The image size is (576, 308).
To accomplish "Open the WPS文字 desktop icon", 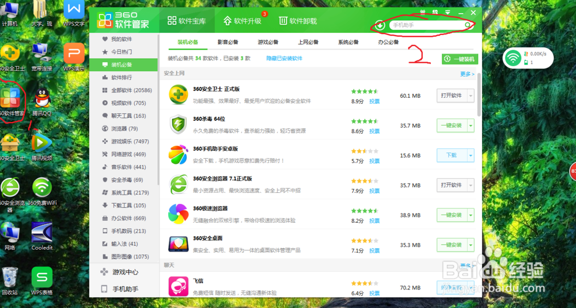I will [74, 13].
